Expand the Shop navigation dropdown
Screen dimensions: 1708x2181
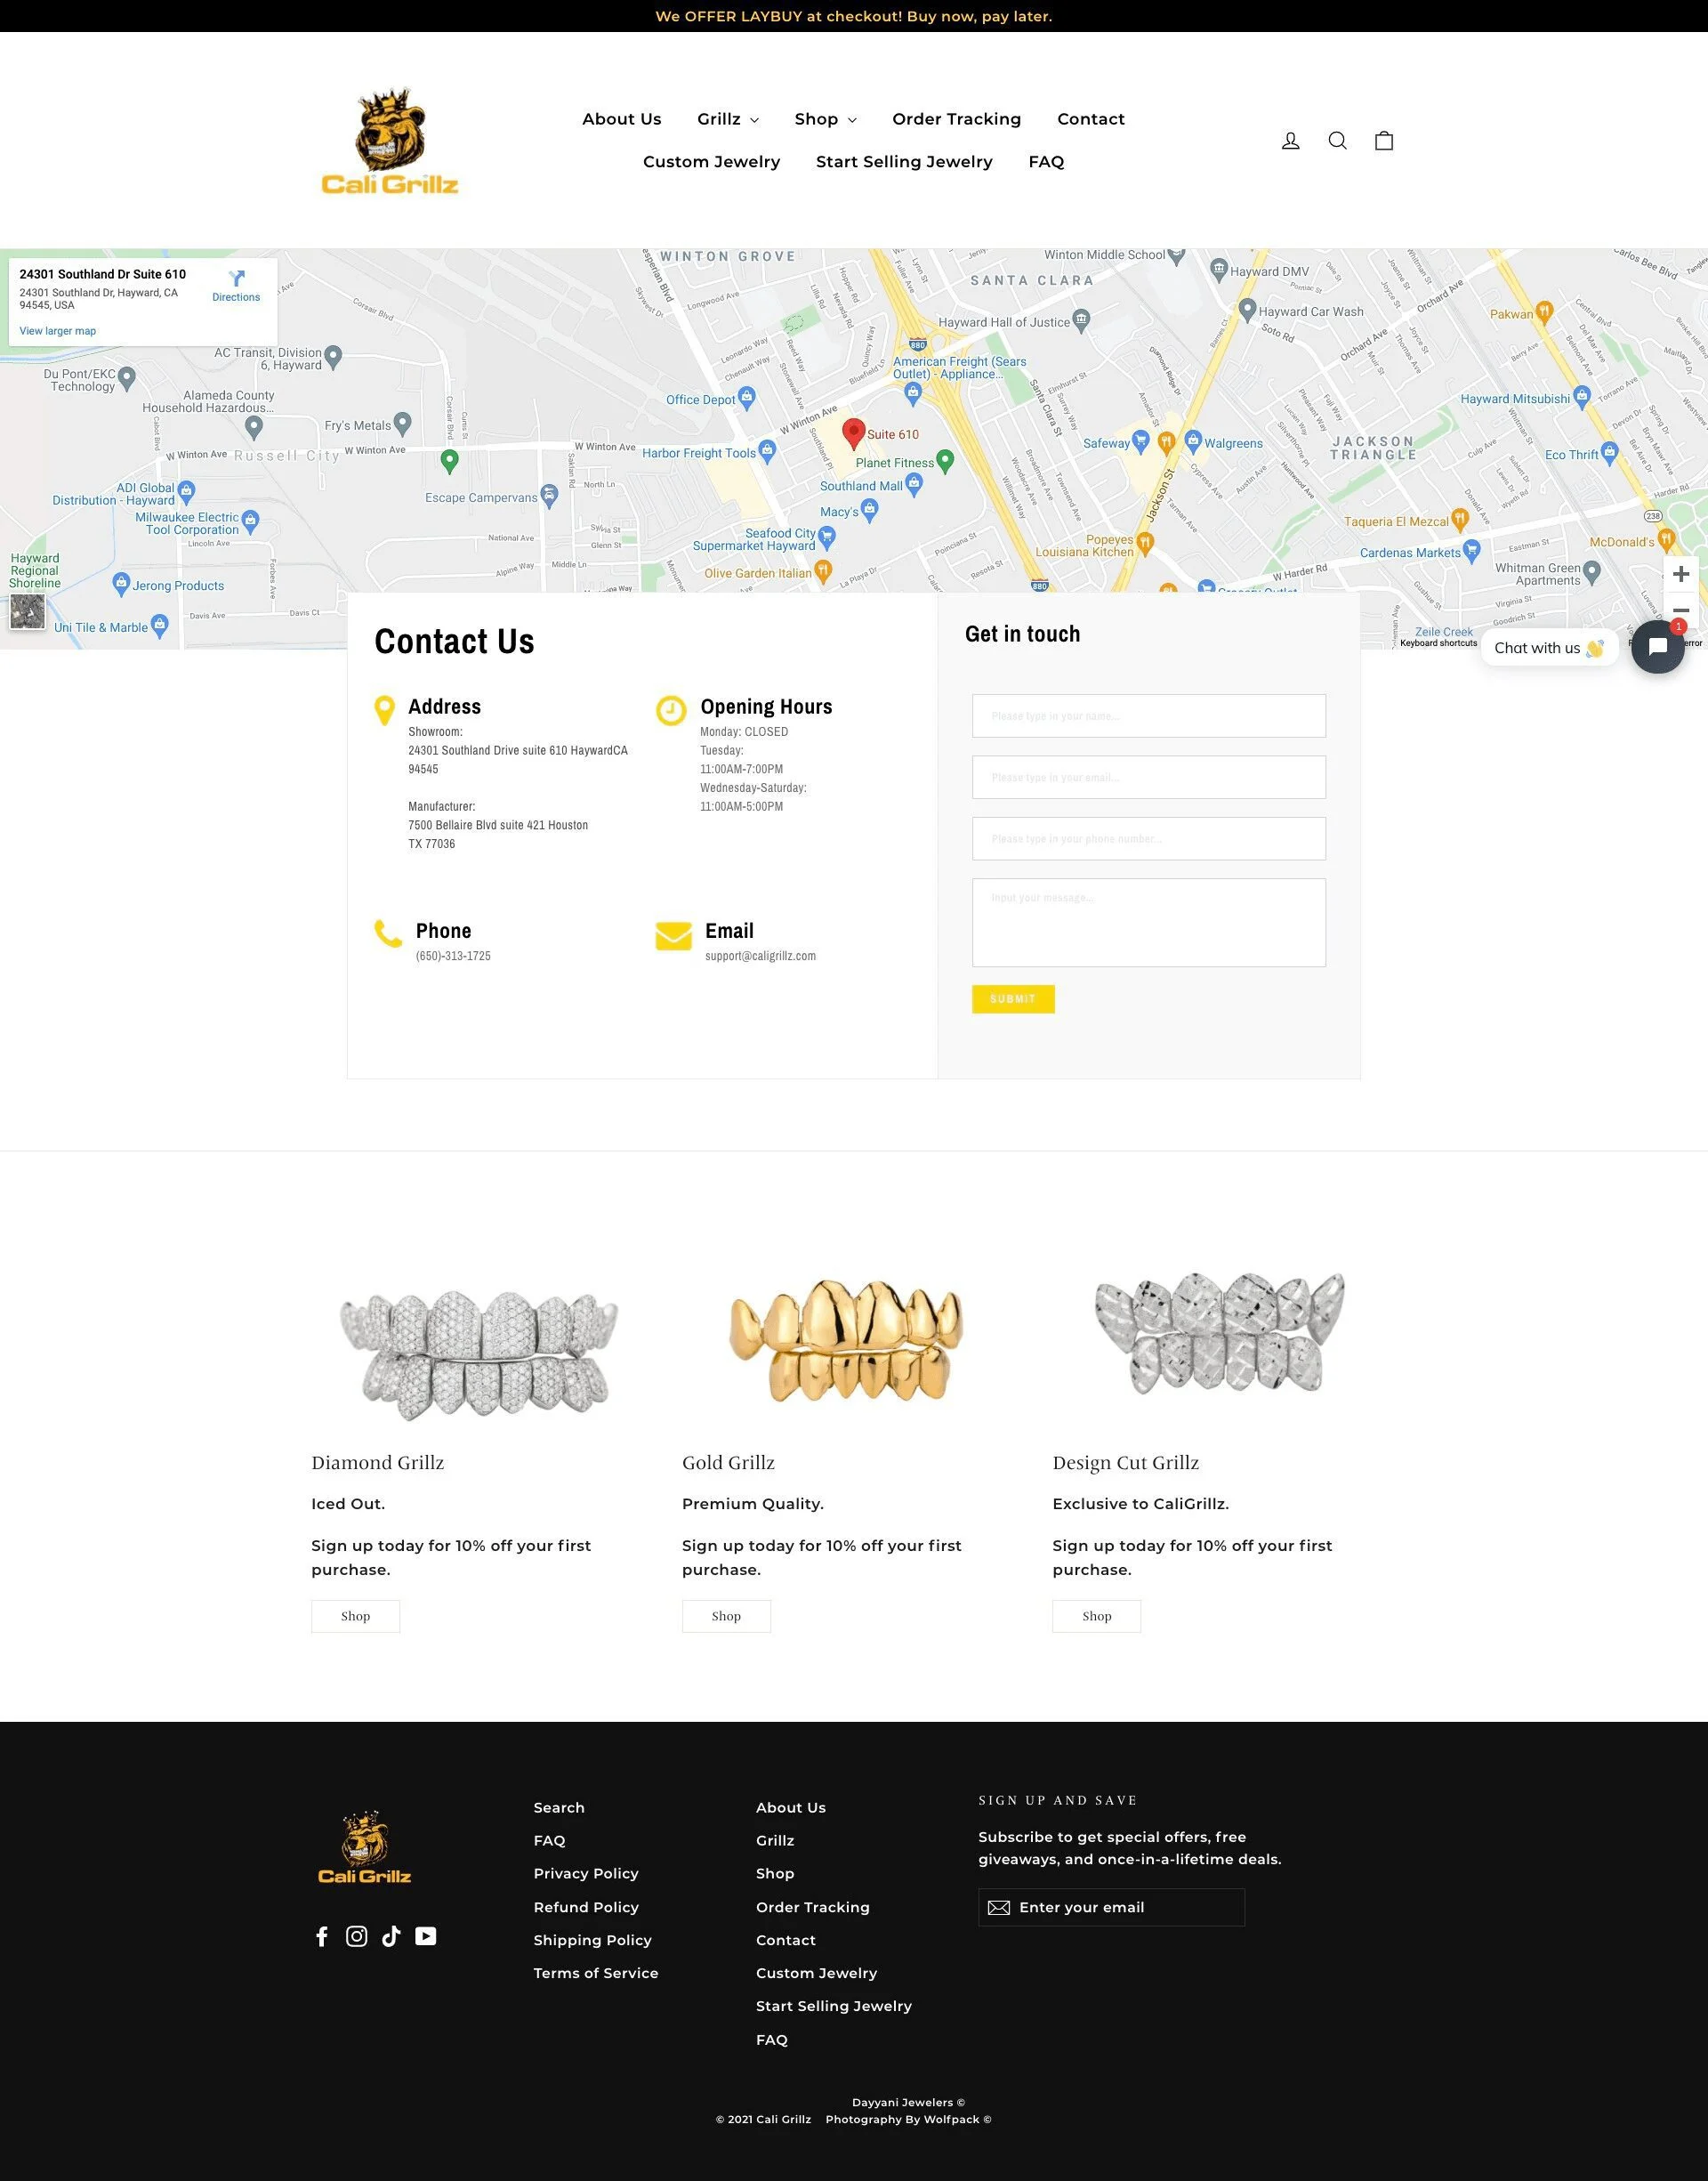[x=824, y=119]
